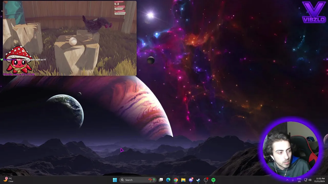
Task: Click the volume speaker tray icon
Action: pos(310,180)
